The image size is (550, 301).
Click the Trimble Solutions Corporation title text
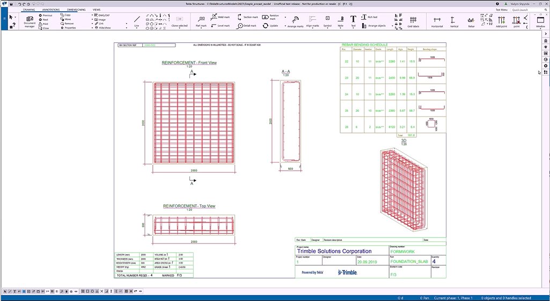(x=334, y=251)
